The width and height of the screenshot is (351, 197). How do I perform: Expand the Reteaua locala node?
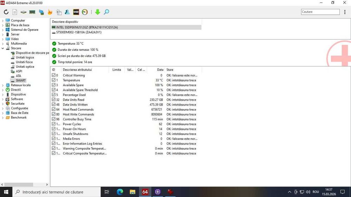[3, 85]
